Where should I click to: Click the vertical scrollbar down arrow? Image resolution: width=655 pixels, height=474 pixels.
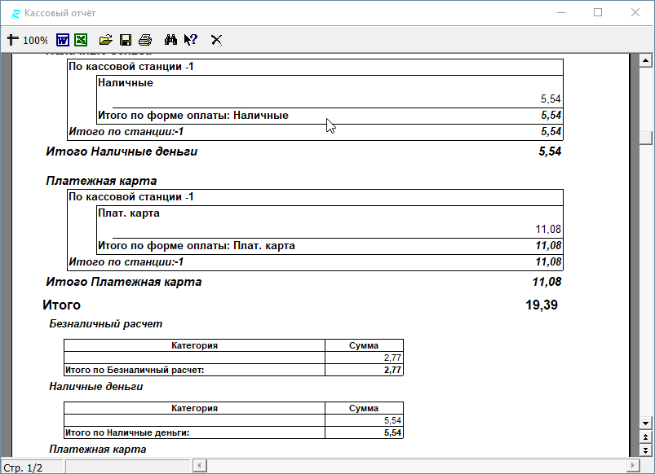645,423
